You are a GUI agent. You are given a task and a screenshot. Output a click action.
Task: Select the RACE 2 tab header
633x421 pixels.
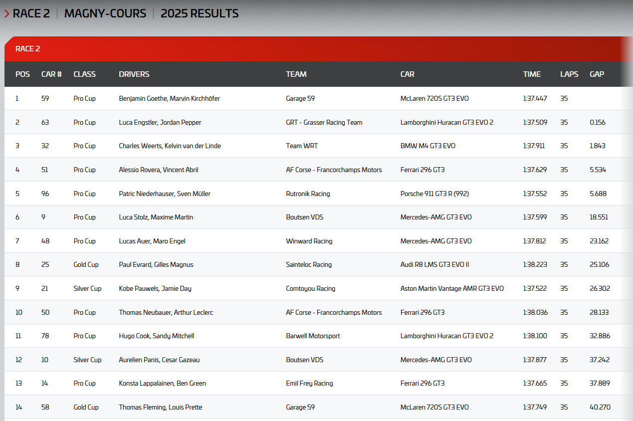[28, 49]
